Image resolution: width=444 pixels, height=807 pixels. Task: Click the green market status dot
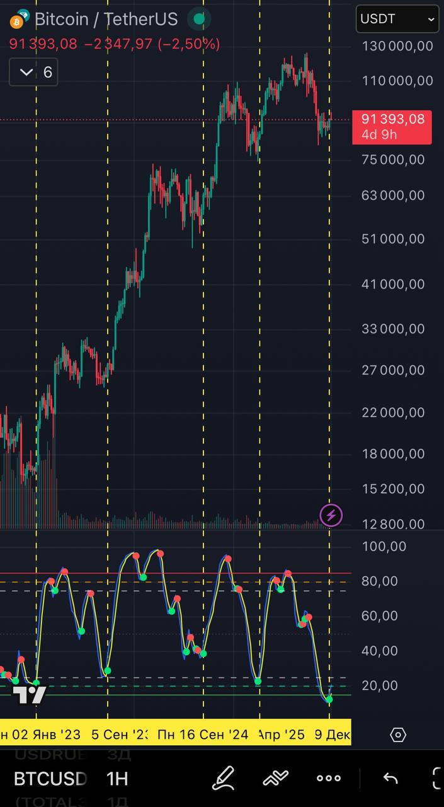(x=199, y=20)
